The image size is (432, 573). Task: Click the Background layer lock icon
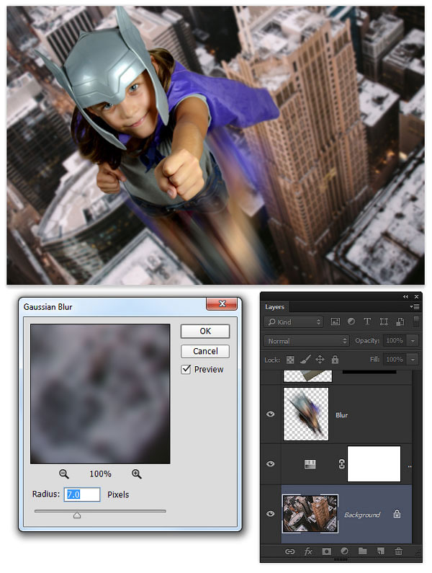[x=397, y=514]
